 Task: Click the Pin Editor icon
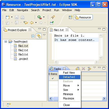click(x=52, y=23)
